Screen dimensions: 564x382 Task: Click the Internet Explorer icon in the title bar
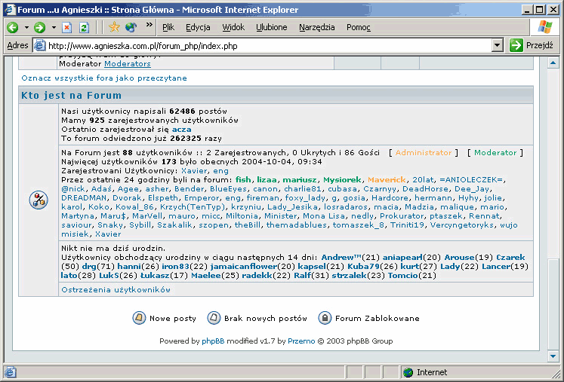click(x=10, y=9)
